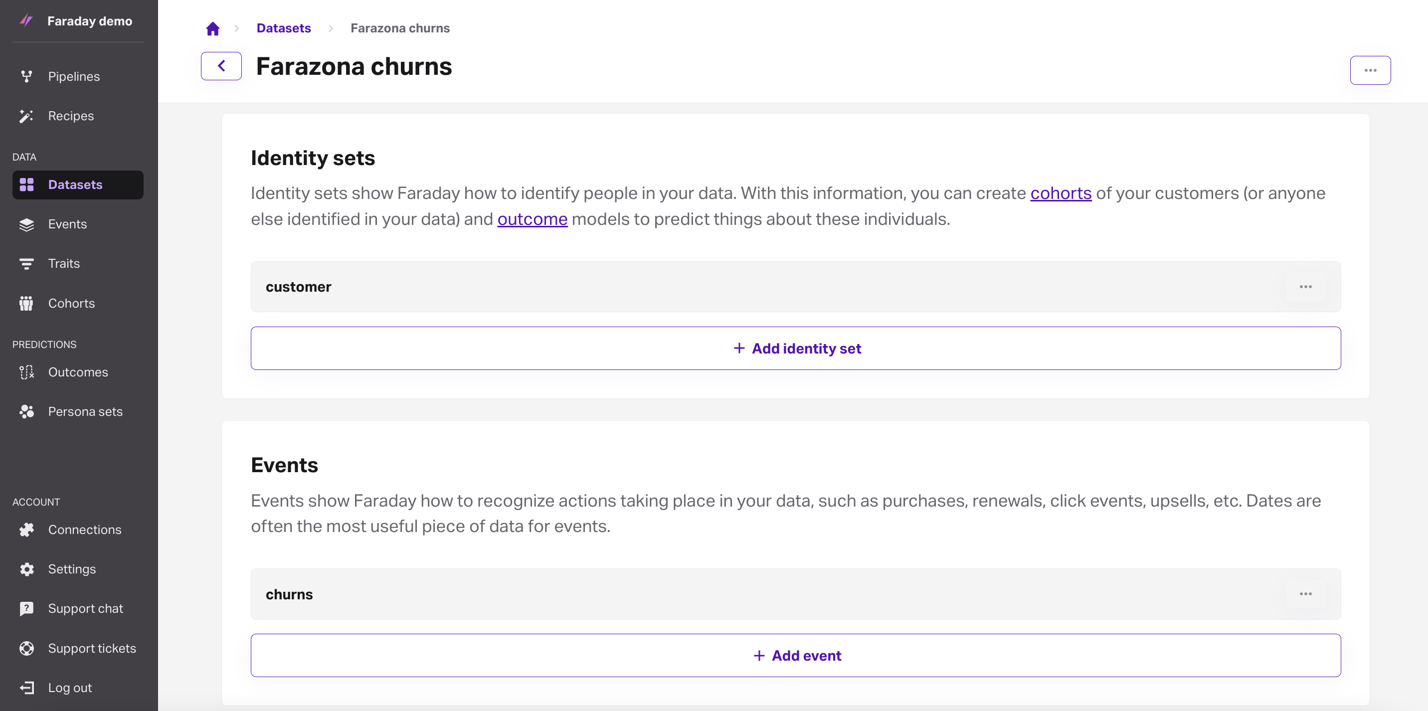Click the Datasets grid icon
Screen dimensions: 1428x711
pos(26,184)
